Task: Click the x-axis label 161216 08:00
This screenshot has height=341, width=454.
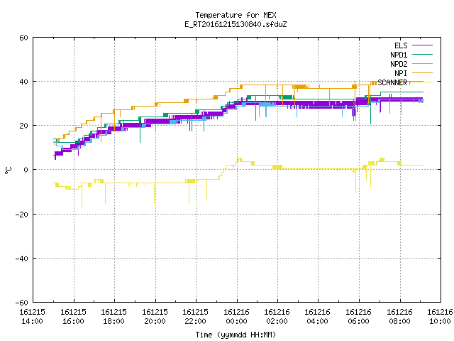Action: tap(400, 317)
